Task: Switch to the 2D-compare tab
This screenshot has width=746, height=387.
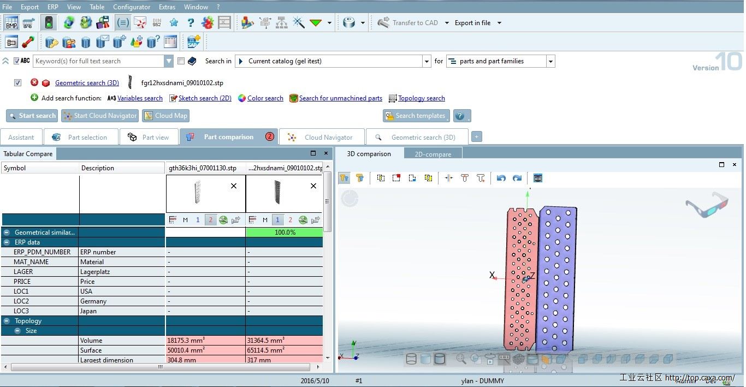Action: click(x=433, y=154)
